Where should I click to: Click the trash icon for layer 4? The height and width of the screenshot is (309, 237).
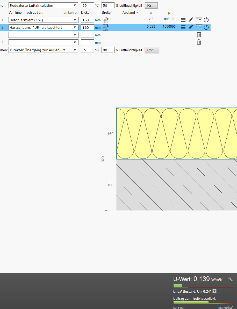click(x=199, y=42)
